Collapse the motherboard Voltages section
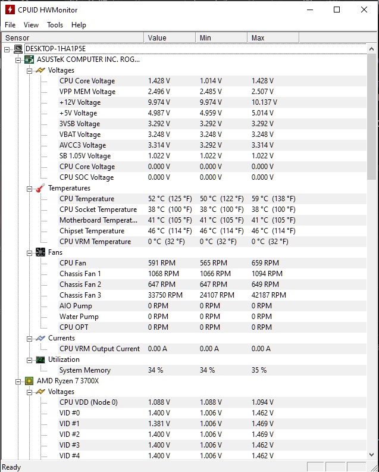The image size is (379, 472). point(30,71)
